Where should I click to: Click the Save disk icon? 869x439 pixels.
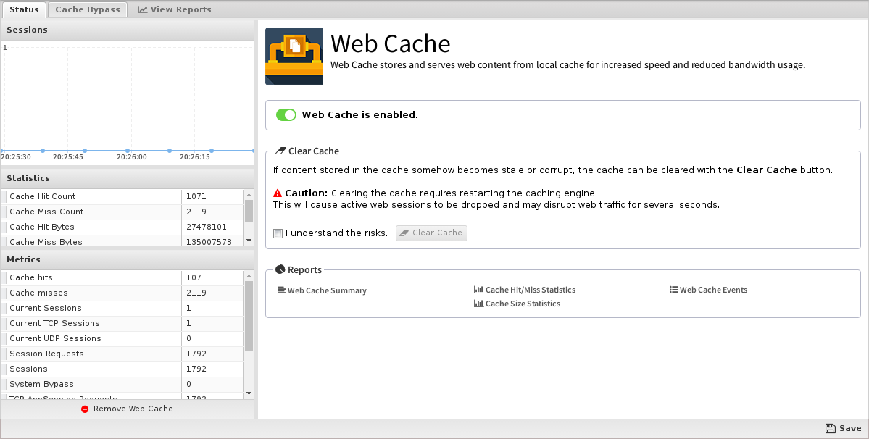(830, 428)
